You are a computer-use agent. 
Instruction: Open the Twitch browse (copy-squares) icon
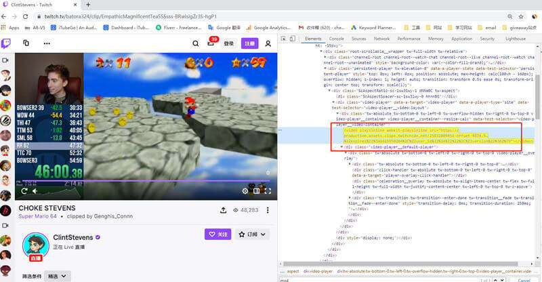(x=26, y=43)
